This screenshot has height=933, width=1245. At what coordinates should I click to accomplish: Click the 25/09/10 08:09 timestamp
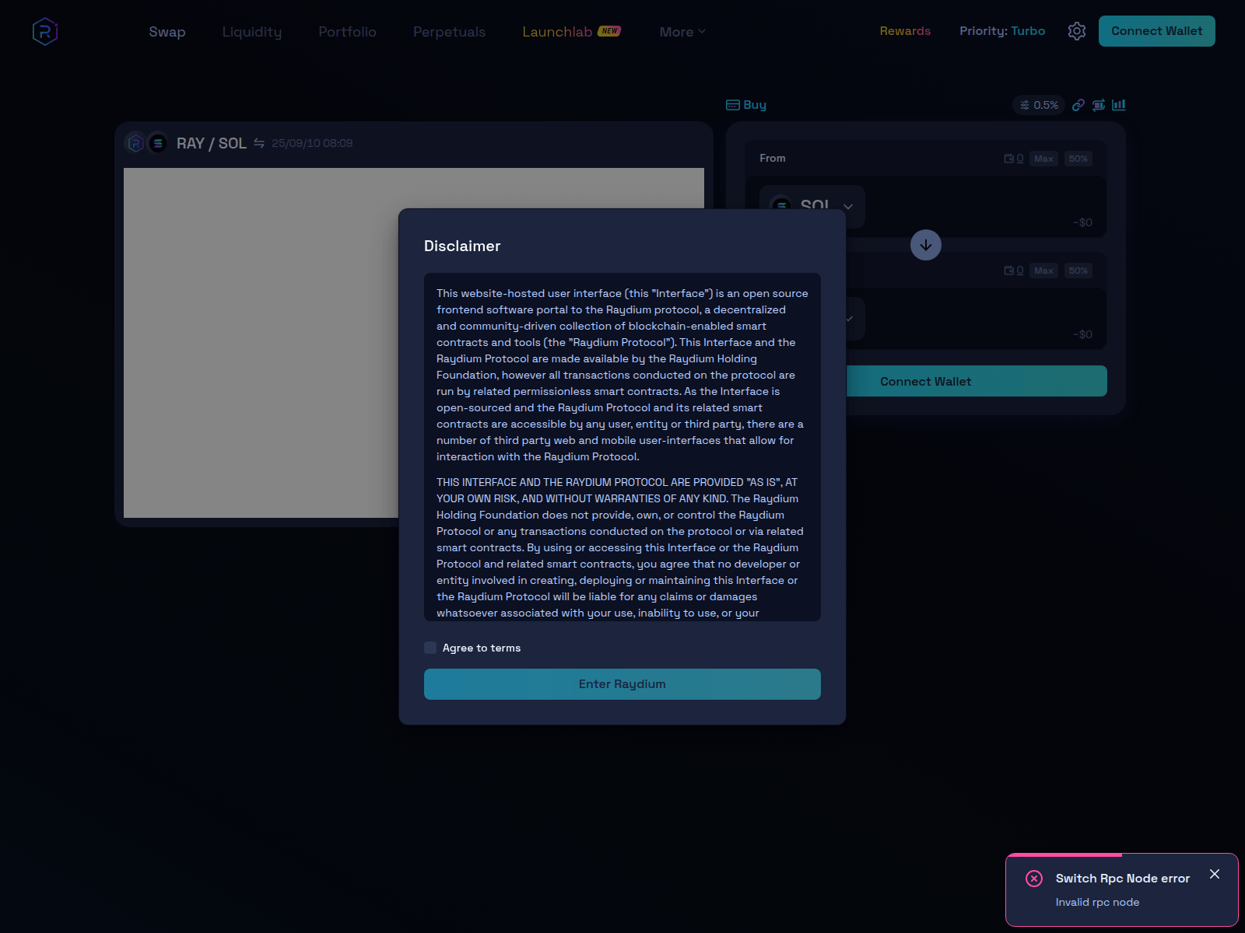click(x=312, y=143)
